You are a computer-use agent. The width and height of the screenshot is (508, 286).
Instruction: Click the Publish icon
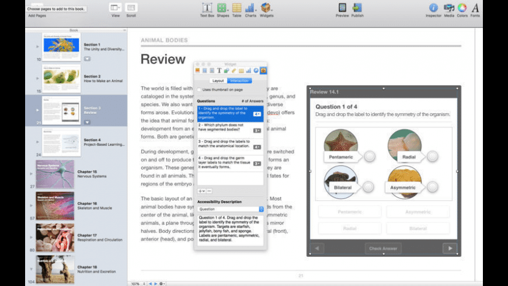[357, 8]
